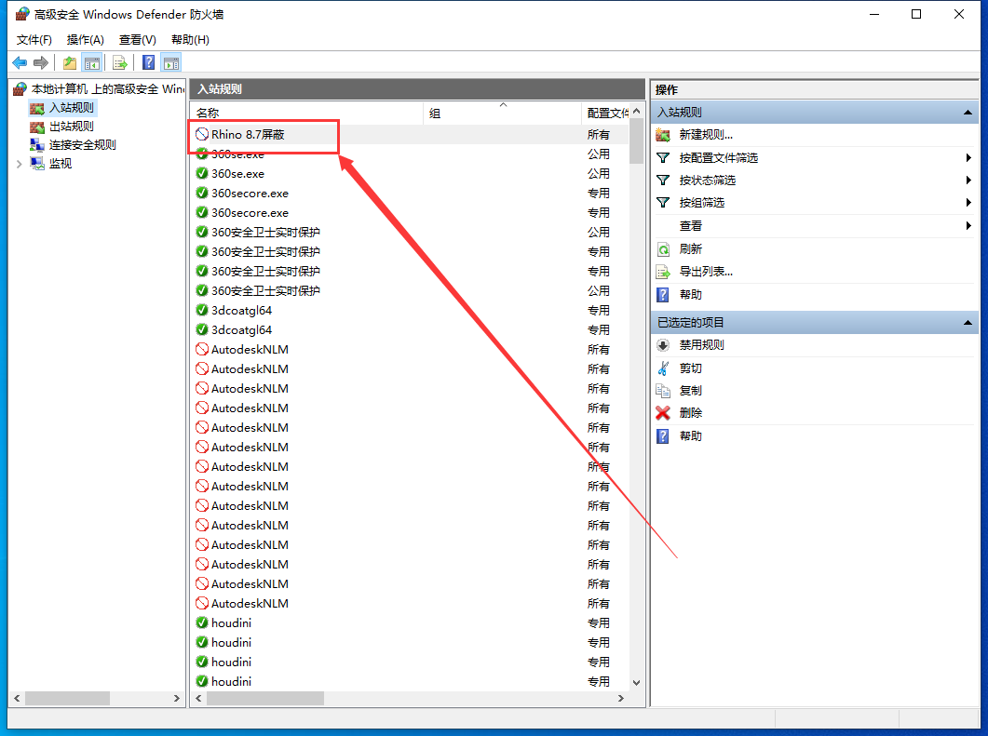The width and height of the screenshot is (988, 736).
Task: Click the help icon under 已选定的项目
Action: click(663, 436)
